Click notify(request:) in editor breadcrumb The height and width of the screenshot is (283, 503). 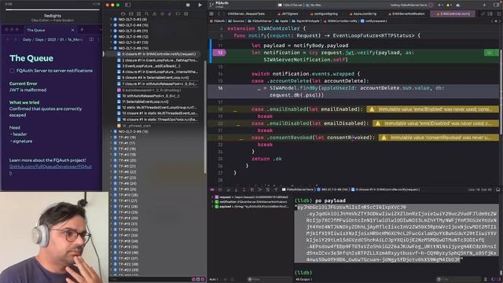[374, 21]
